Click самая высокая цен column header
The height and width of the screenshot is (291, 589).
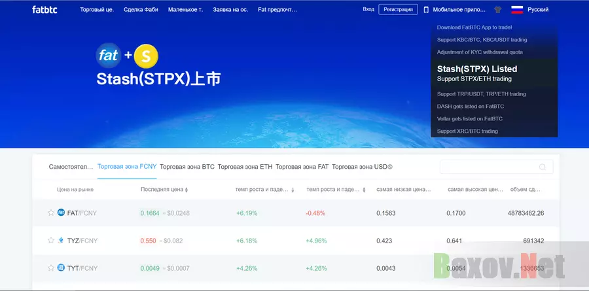click(475, 190)
